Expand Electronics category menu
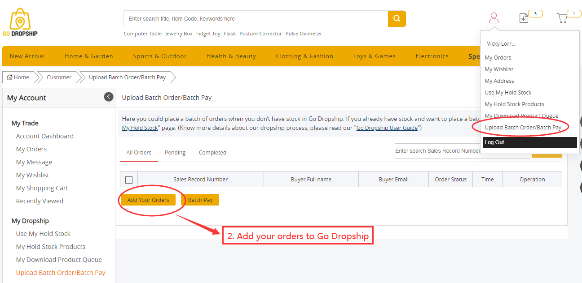Image resolution: width=582 pixels, height=283 pixels. click(x=432, y=56)
